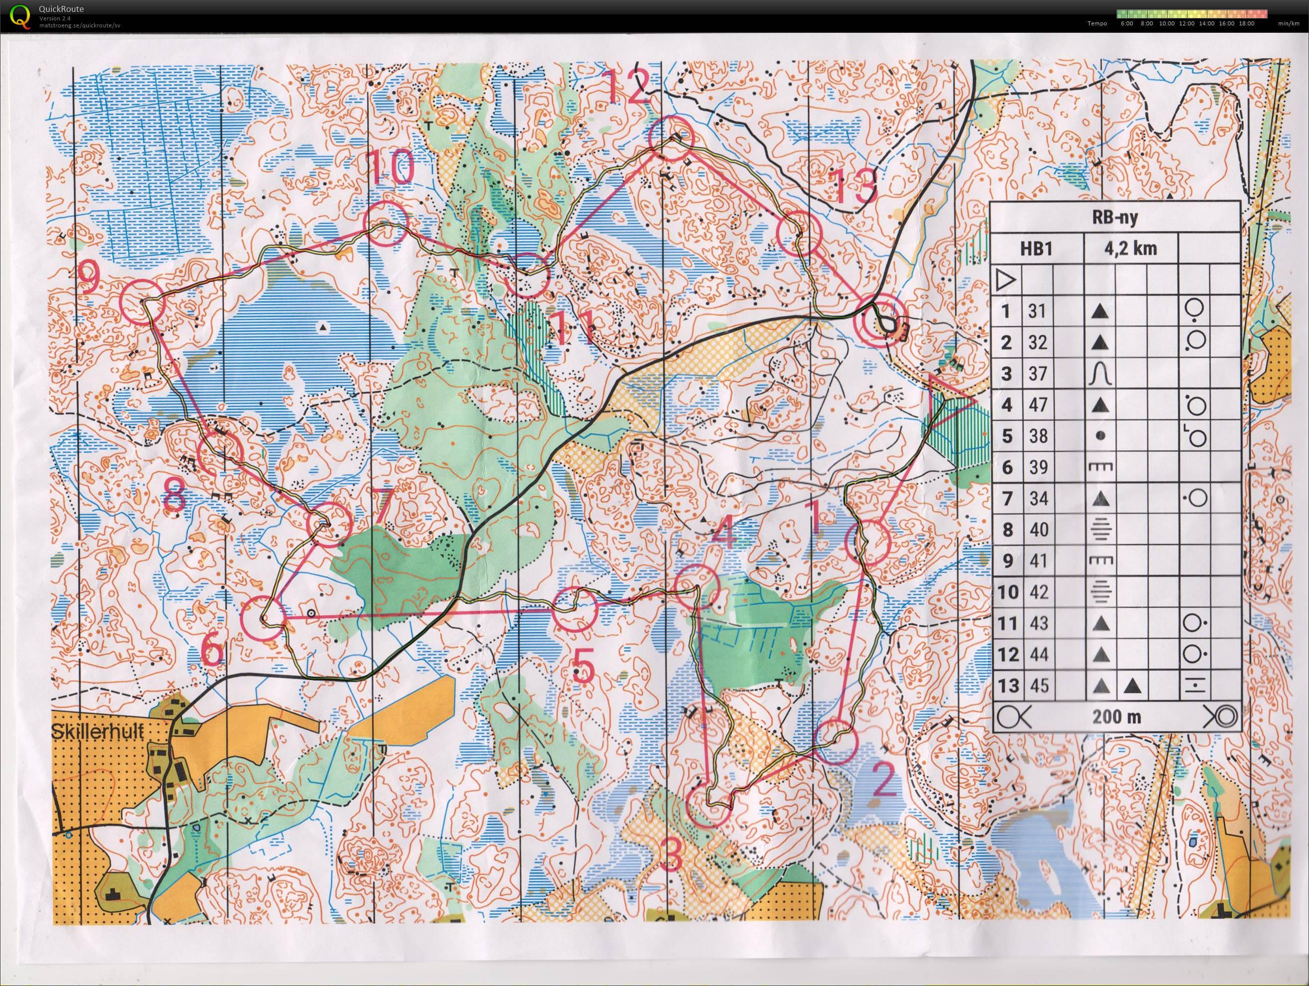Click the boulder triangle symbol in table row 7

pyautogui.click(x=1100, y=498)
